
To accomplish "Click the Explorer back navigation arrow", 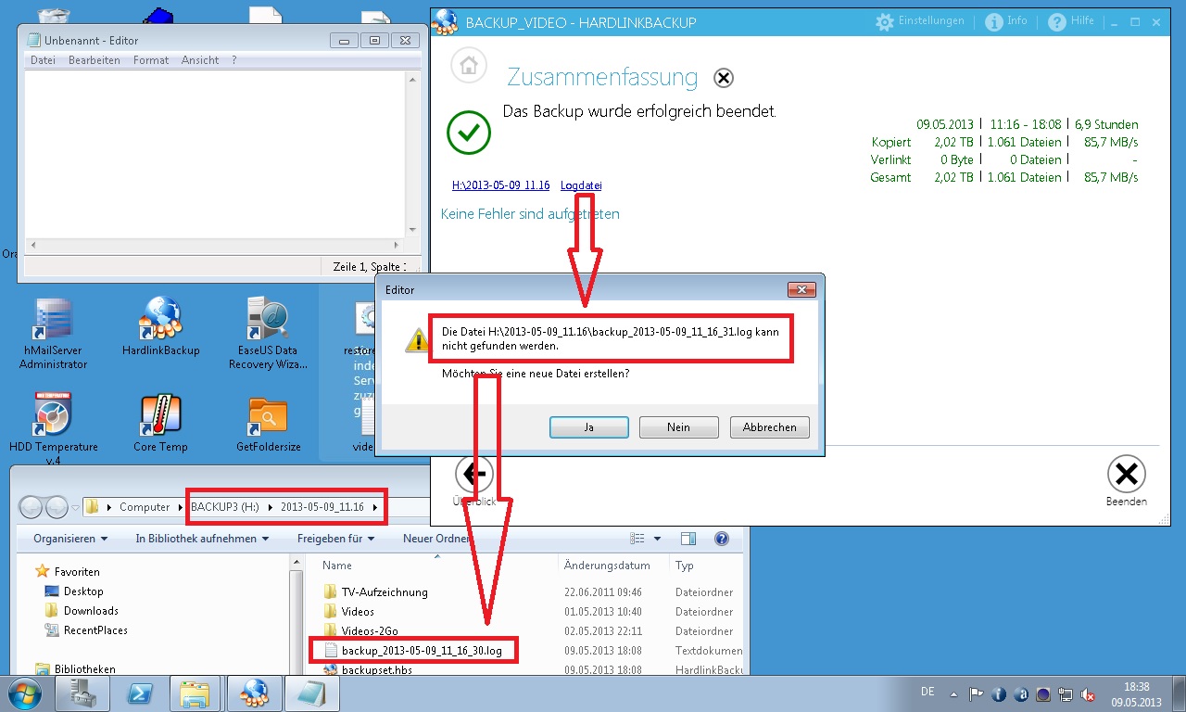I will pyautogui.click(x=31, y=507).
